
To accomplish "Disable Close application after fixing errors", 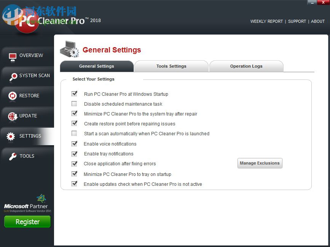I will pos(74,164).
